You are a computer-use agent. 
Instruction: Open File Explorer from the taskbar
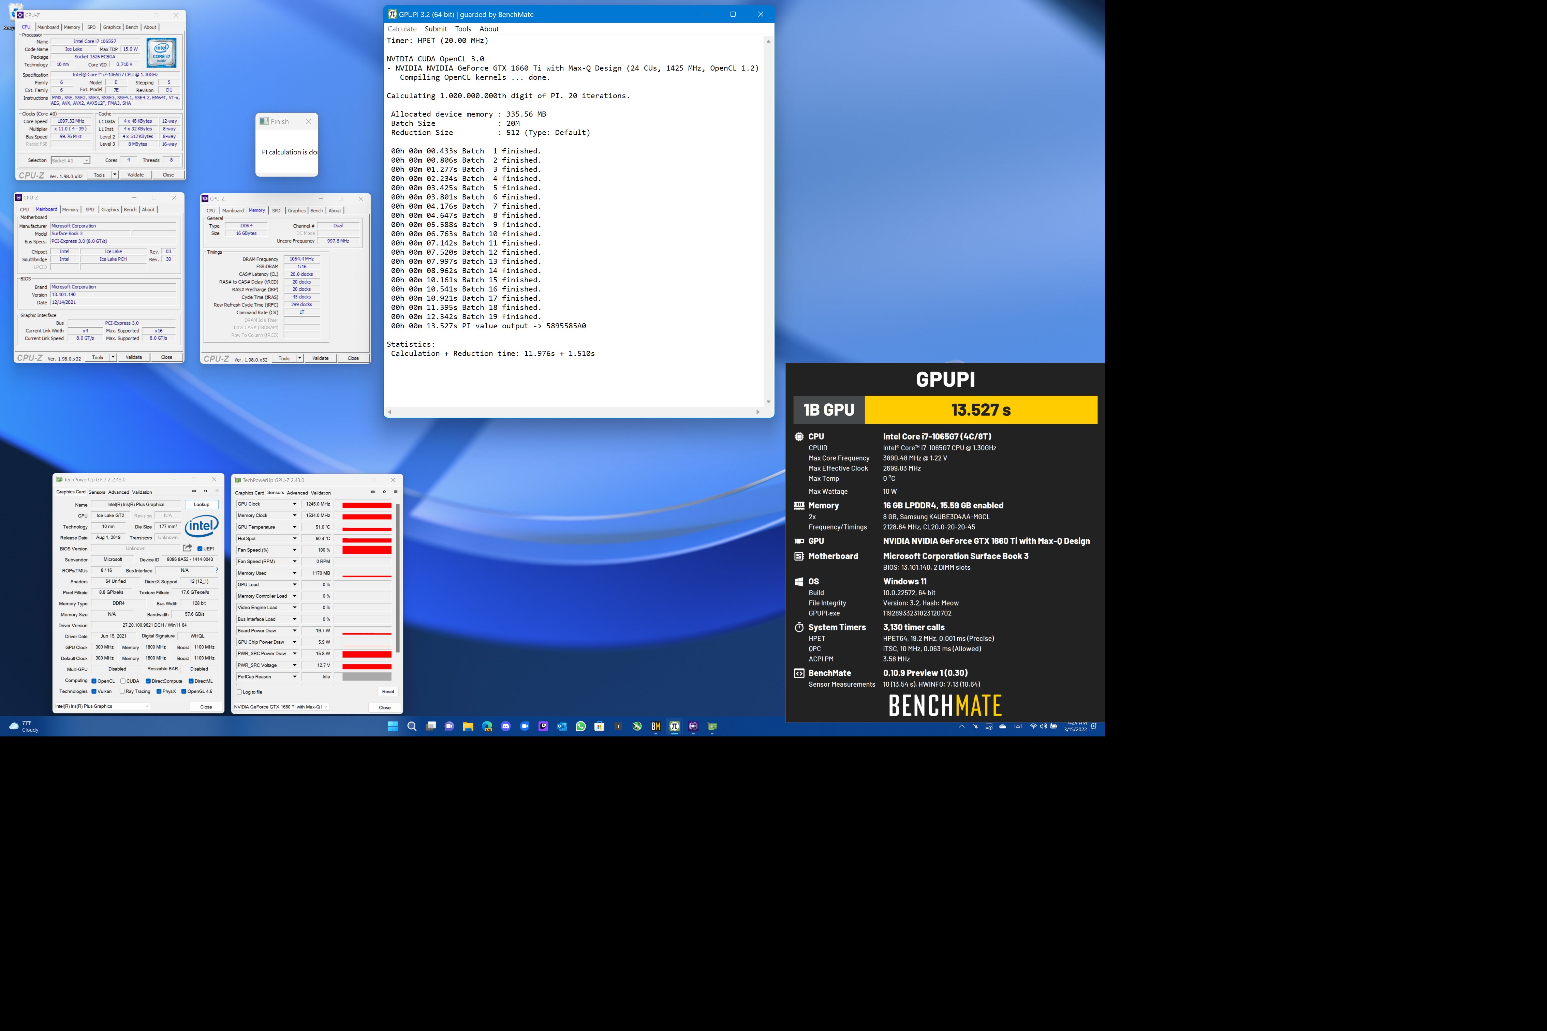point(468,726)
